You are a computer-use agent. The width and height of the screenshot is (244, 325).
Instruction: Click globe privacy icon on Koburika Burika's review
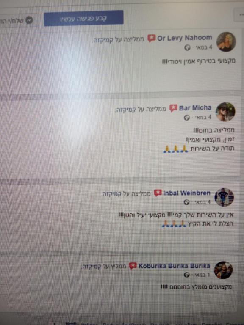(186, 275)
